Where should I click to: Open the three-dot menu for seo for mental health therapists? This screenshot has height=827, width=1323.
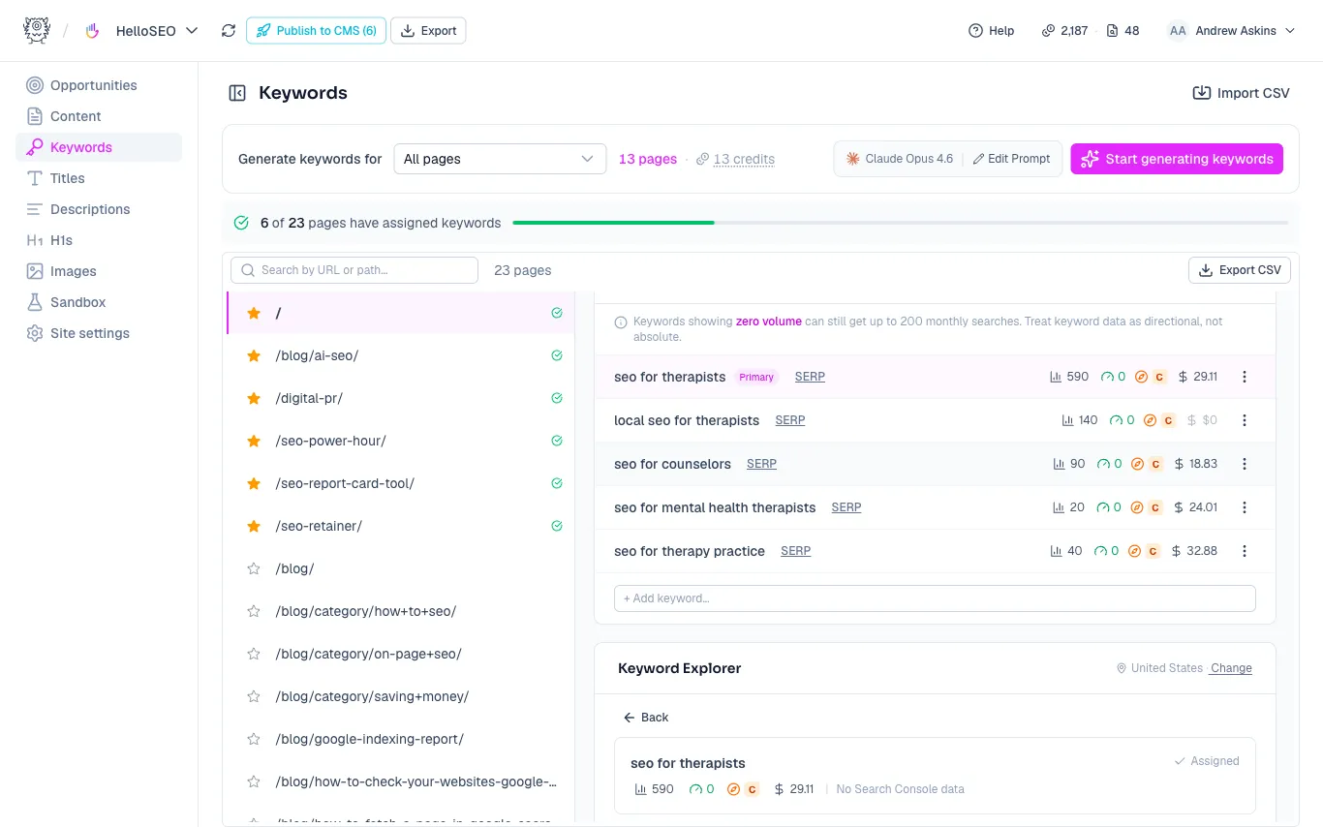pos(1245,507)
